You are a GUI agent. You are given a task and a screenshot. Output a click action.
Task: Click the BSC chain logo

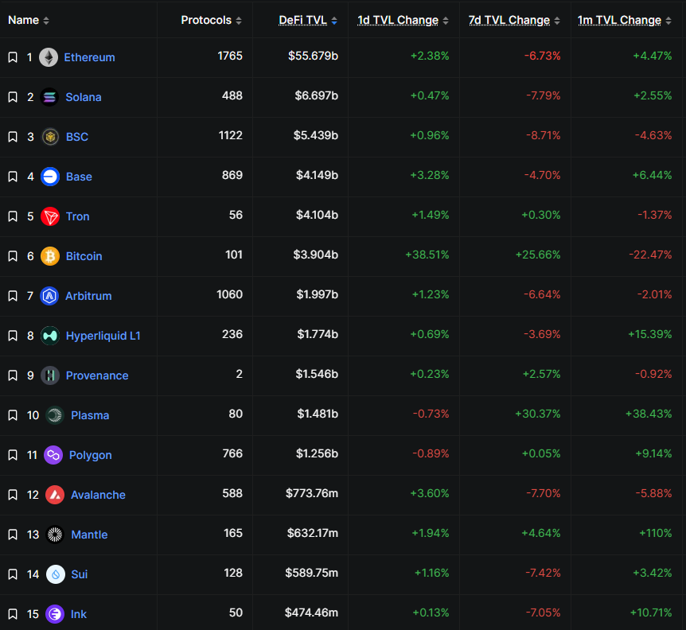[x=50, y=137]
